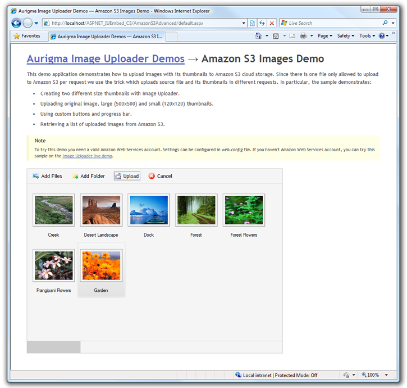Click the Internet Explorer title bar icon
Viewport: 407px width, 388px height.
tap(14, 11)
